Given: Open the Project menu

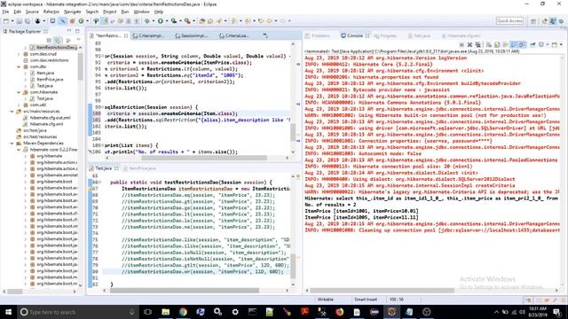Looking at the screenshot, I should 109,12.
